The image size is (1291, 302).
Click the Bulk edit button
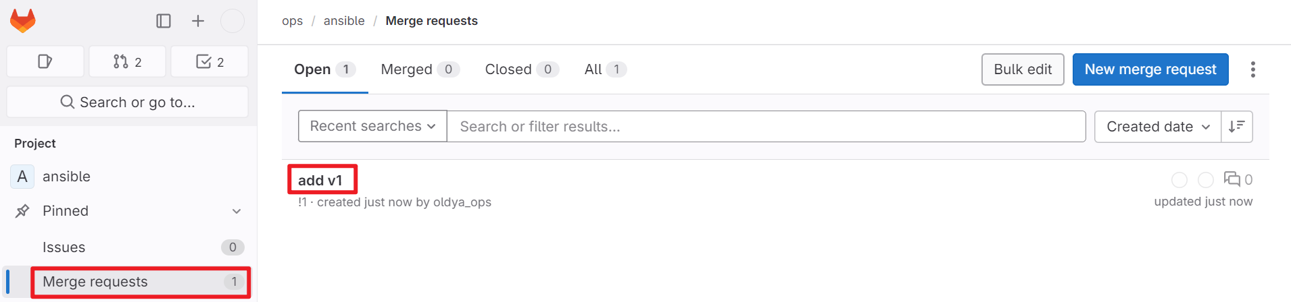click(x=1023, y=69)
